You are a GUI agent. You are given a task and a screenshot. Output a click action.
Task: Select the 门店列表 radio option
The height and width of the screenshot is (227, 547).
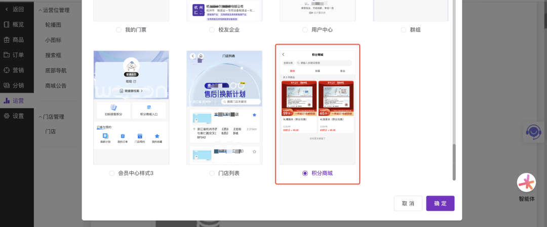pos(212,173)
